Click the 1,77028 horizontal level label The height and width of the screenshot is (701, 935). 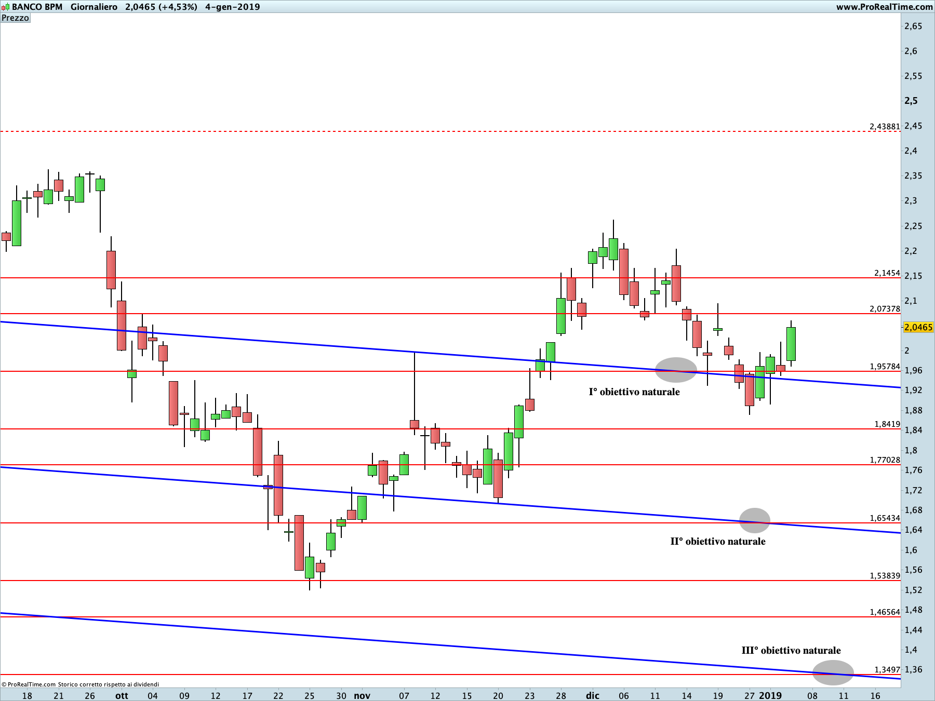click(x=885, y=460)
